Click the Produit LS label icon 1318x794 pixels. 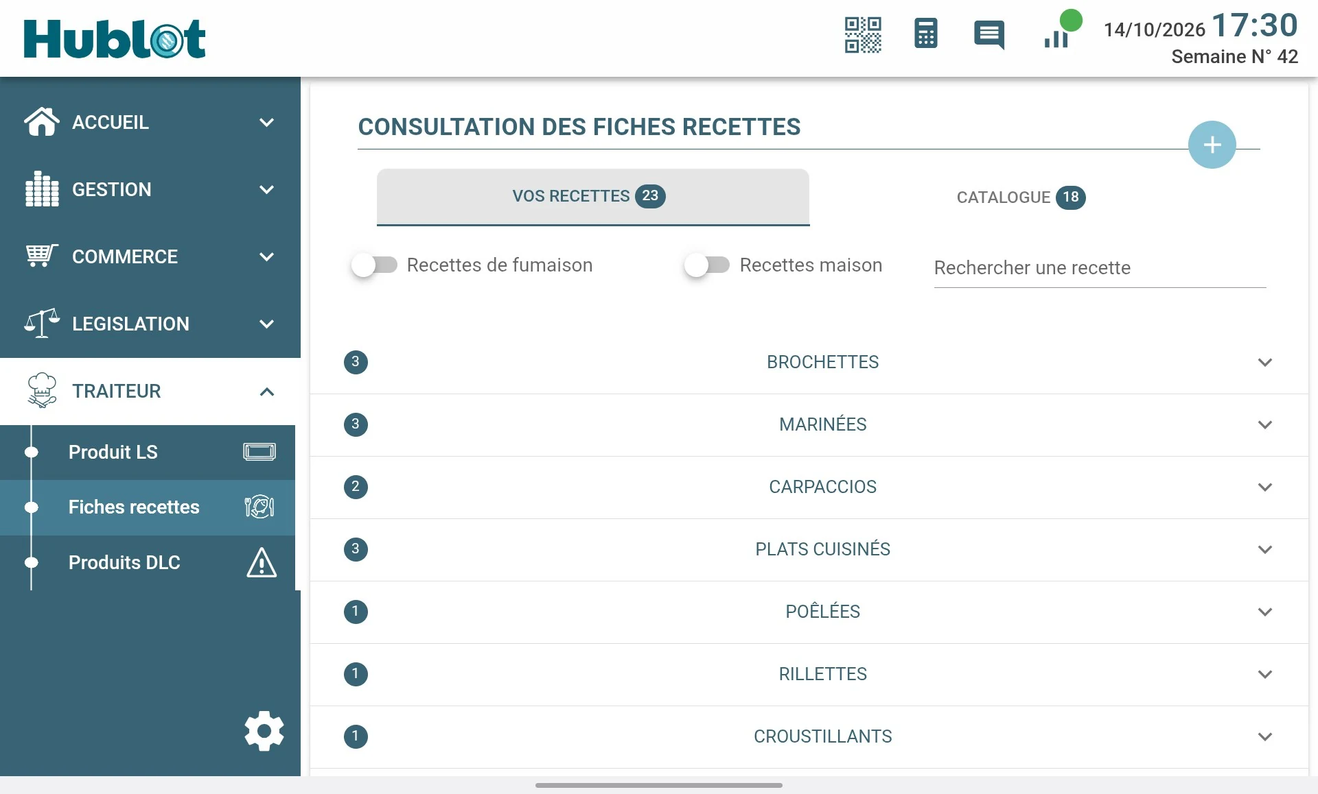(259, 452)
